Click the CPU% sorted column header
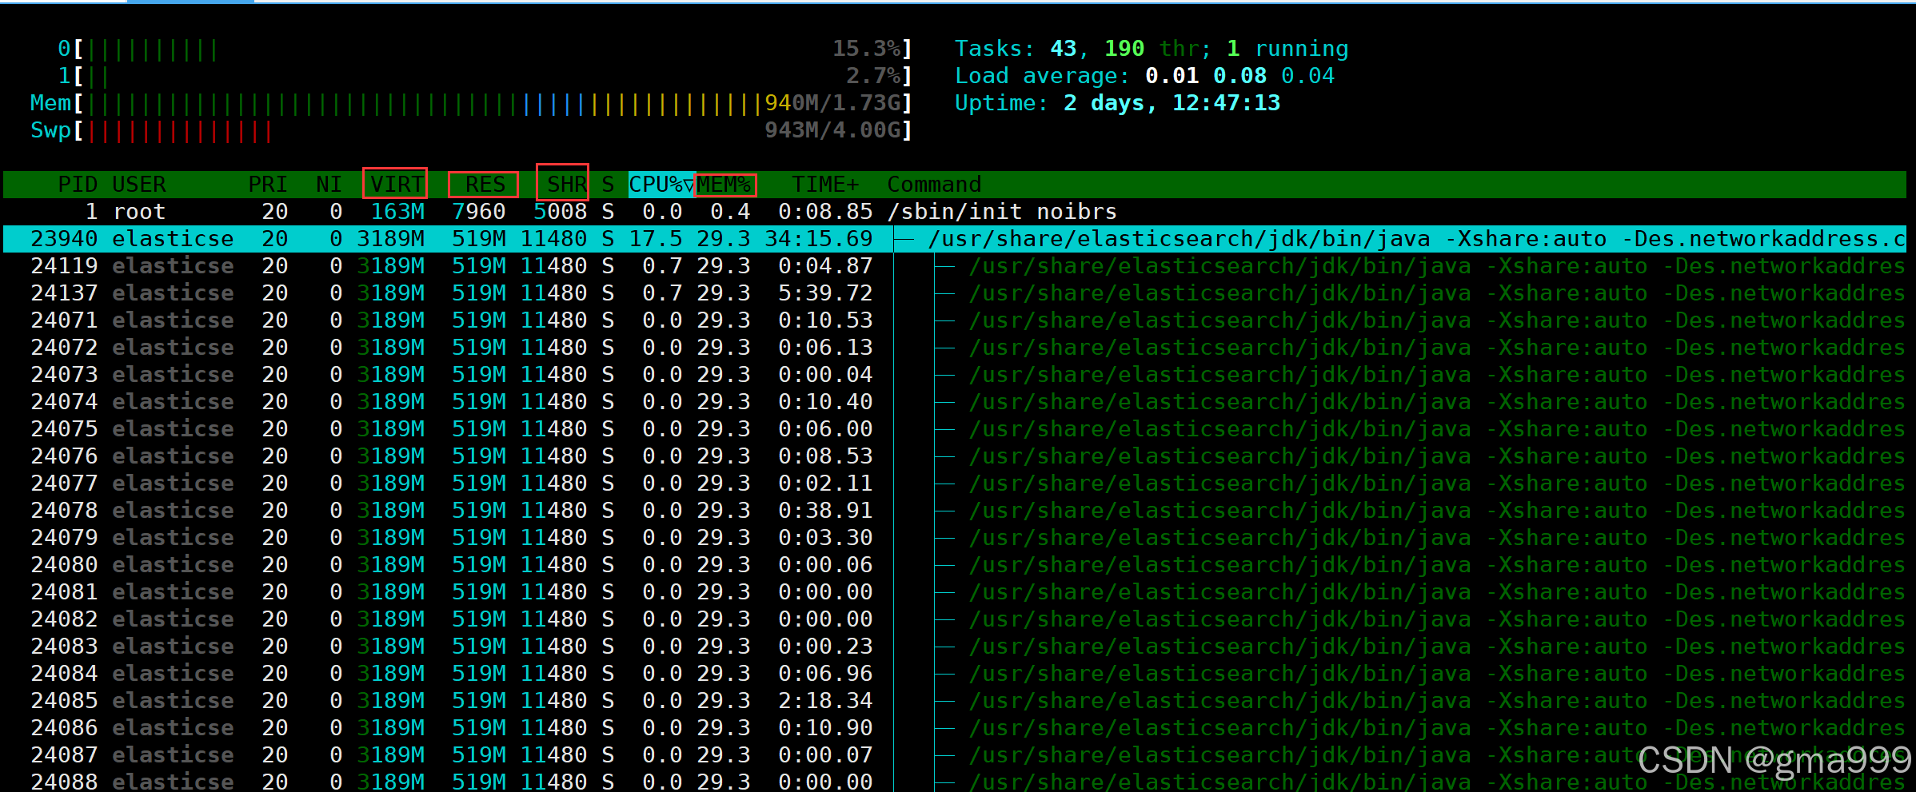The image size is (1916, 792). 661,185
